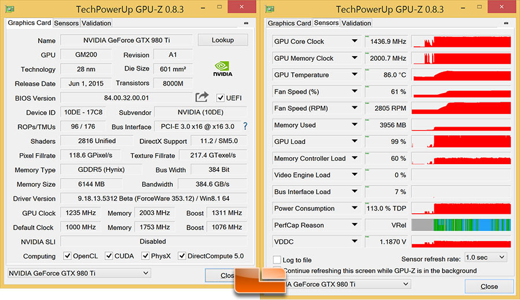This screenshot has height=300, width=520.
Task: Toggle the PhysX checkbox
Action: point(145,256)
